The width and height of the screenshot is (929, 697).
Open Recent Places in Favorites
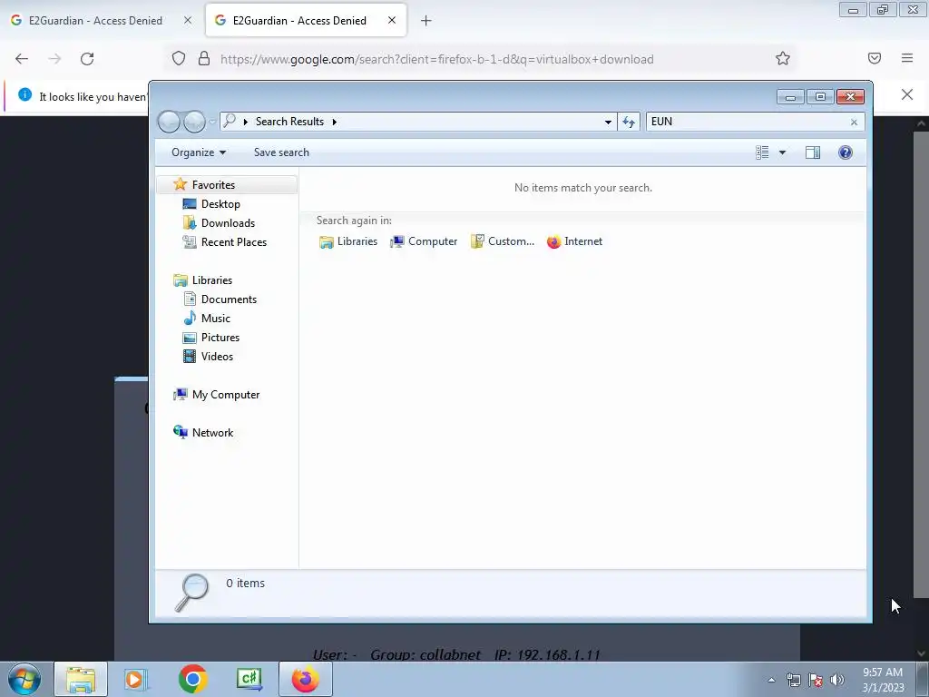click(x=233, y=241)
